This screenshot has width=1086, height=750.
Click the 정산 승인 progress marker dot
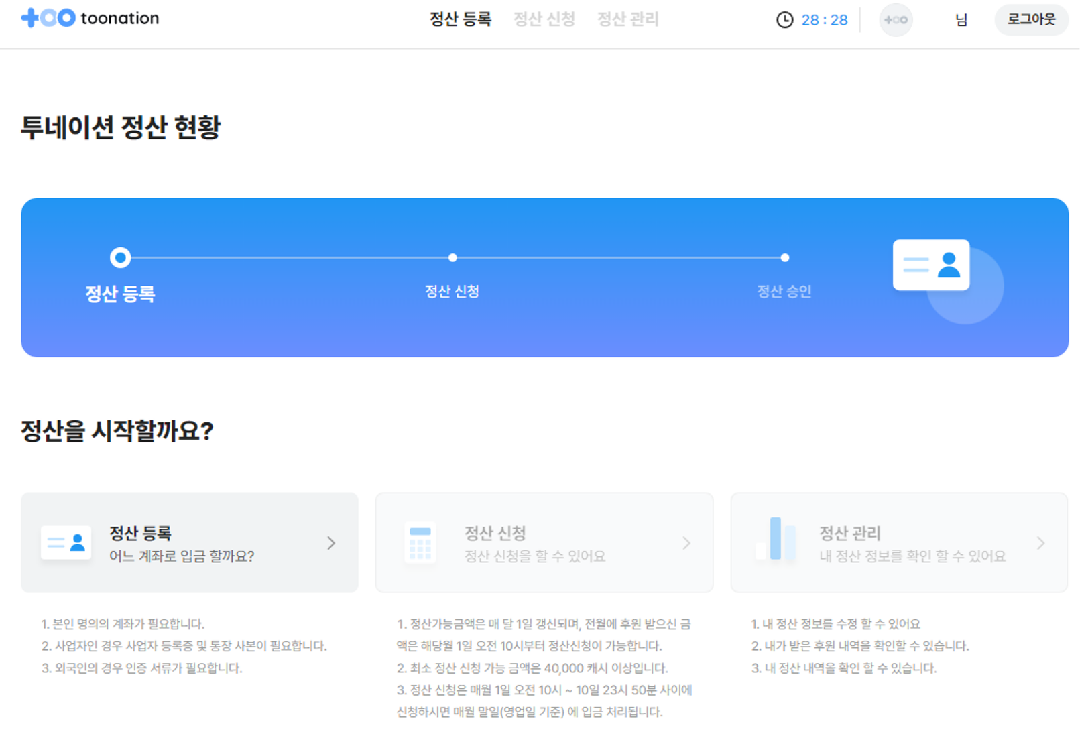pyautogui.click(x=784, y=257)
